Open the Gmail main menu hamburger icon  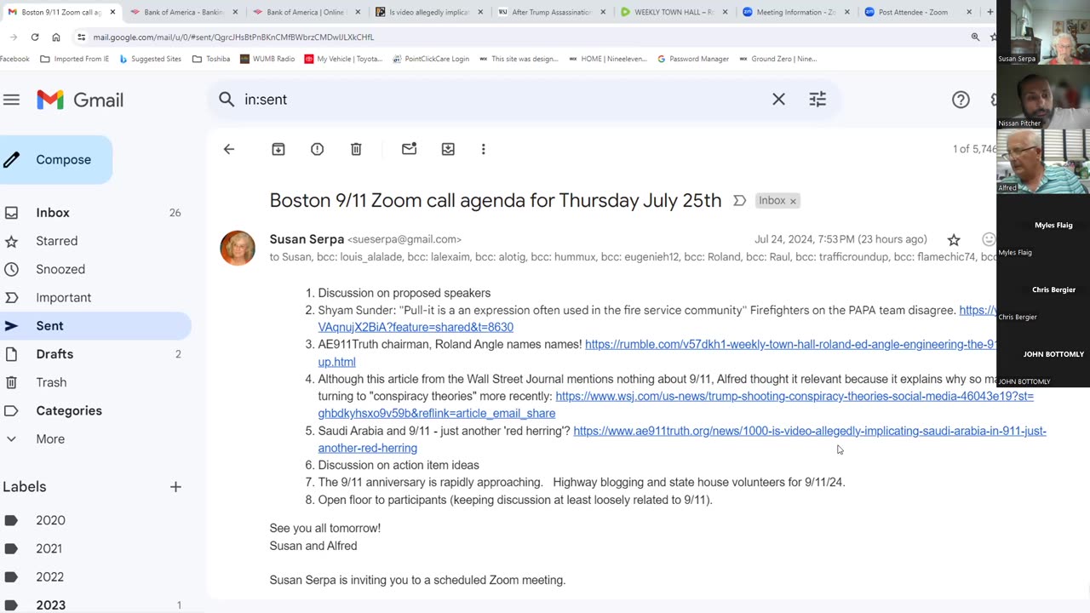pos(11,100)
